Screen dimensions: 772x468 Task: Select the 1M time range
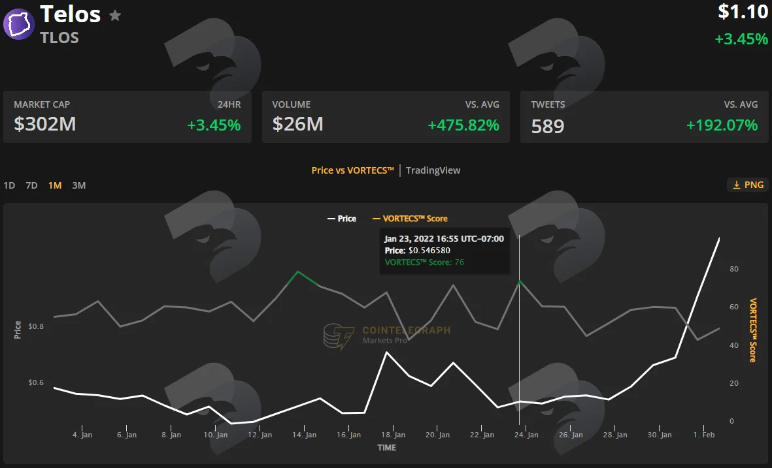pyautogui.click(x=55, y=185)
